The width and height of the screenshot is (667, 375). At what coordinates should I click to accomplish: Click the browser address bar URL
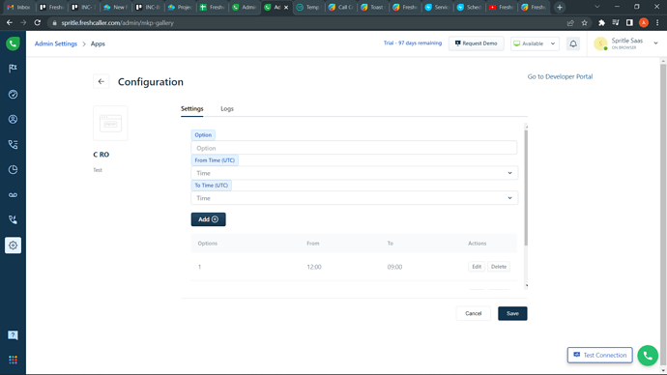pos(117,23)
